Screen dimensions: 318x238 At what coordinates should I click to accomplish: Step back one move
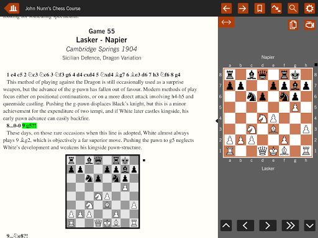(245, 226)
